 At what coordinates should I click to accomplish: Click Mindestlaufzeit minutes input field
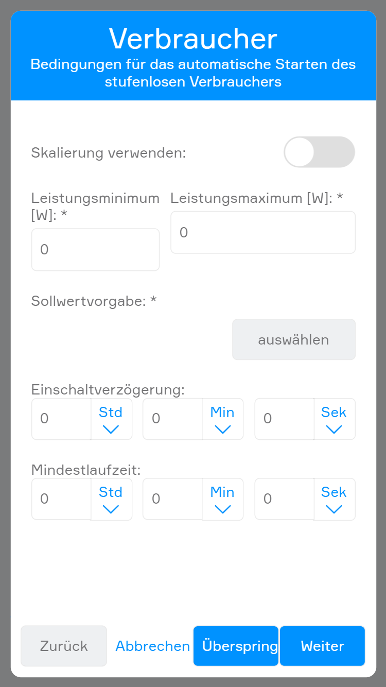tap(172, 499)
